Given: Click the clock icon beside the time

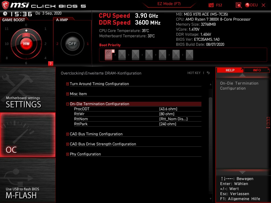Looking at the screenshot, I should pyautogui.click(x=5, y=13).
